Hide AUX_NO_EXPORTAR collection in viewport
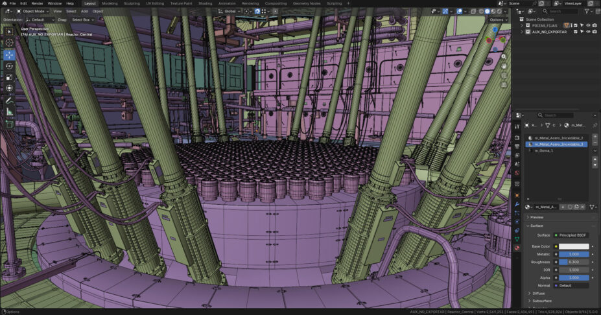 point(588,32)
